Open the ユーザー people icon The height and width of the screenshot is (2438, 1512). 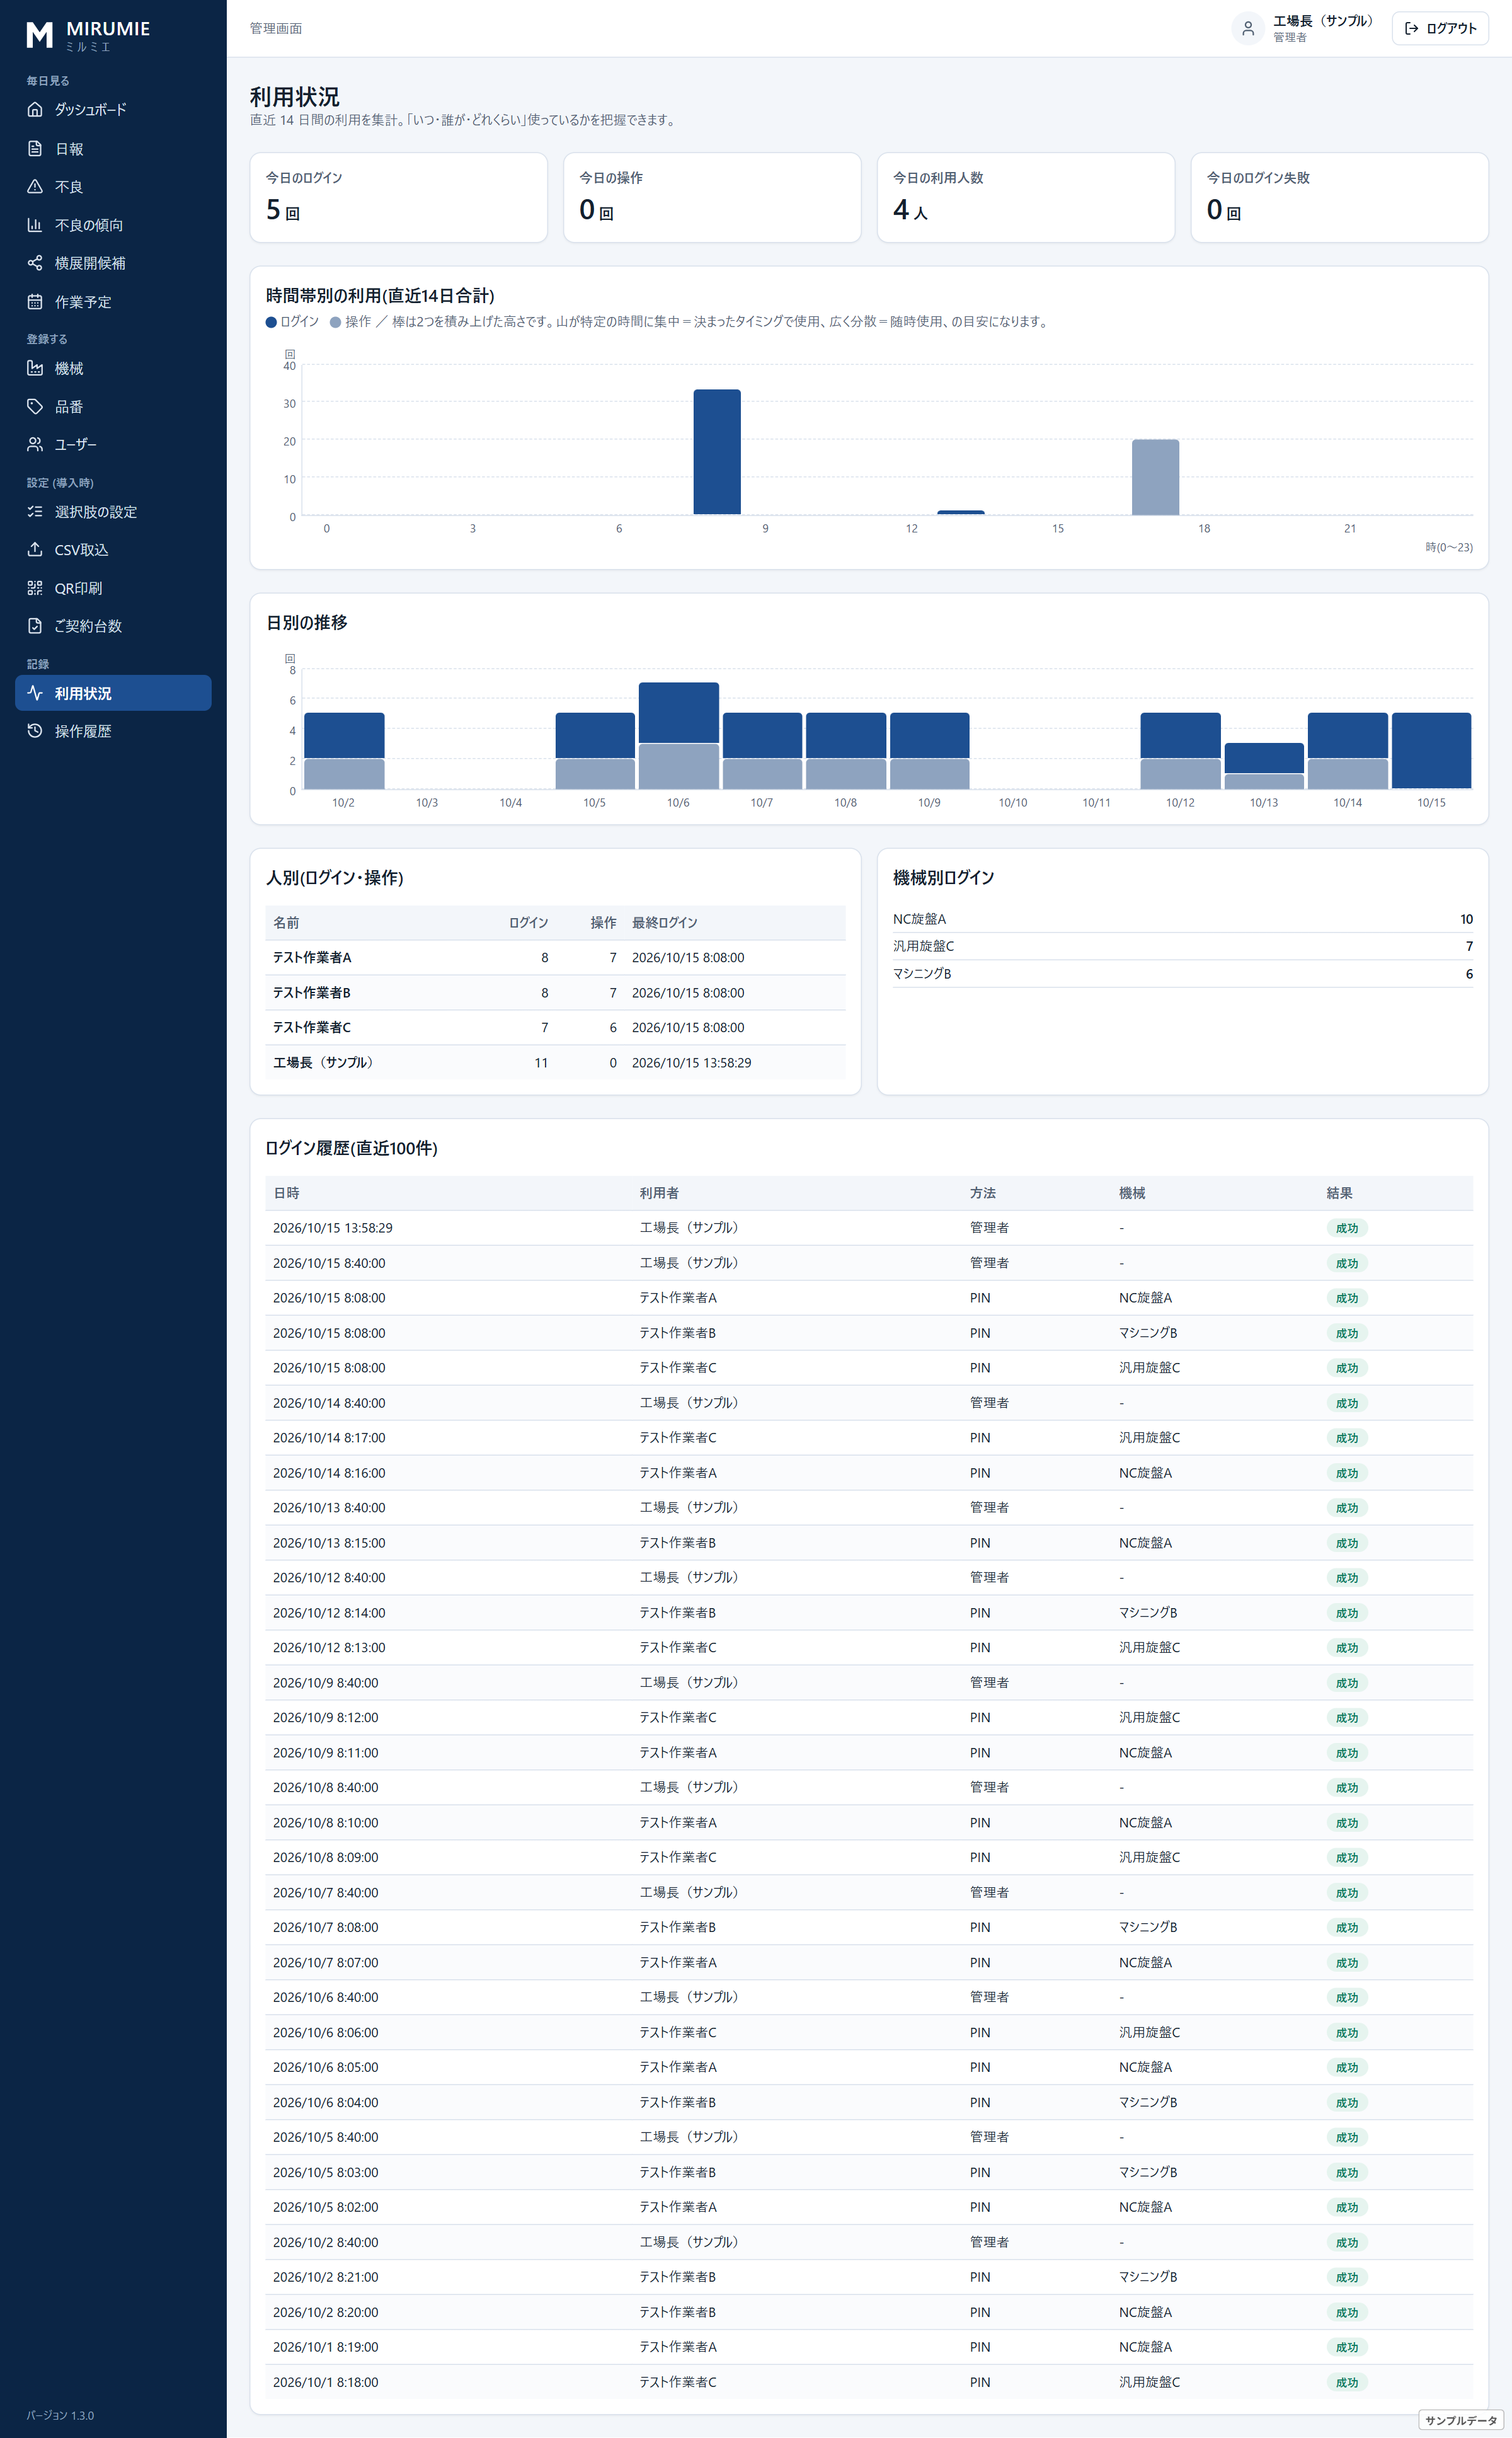pyautogui.click(x=35, y=444)
